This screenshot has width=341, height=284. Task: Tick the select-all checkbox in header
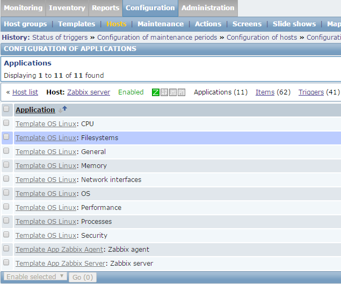click(6, 108)
